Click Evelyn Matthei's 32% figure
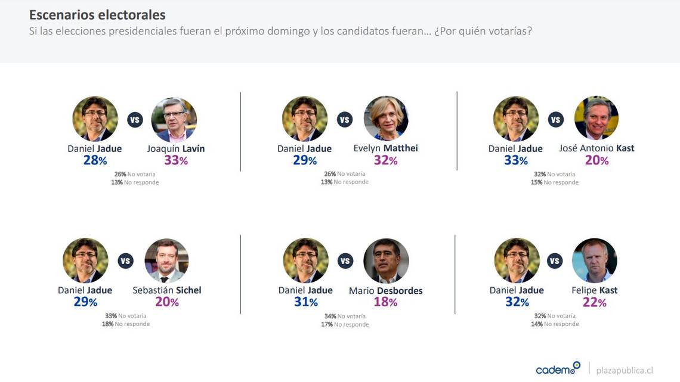The height and width of the screenshot is (382, 680). (x=385, y=160)
